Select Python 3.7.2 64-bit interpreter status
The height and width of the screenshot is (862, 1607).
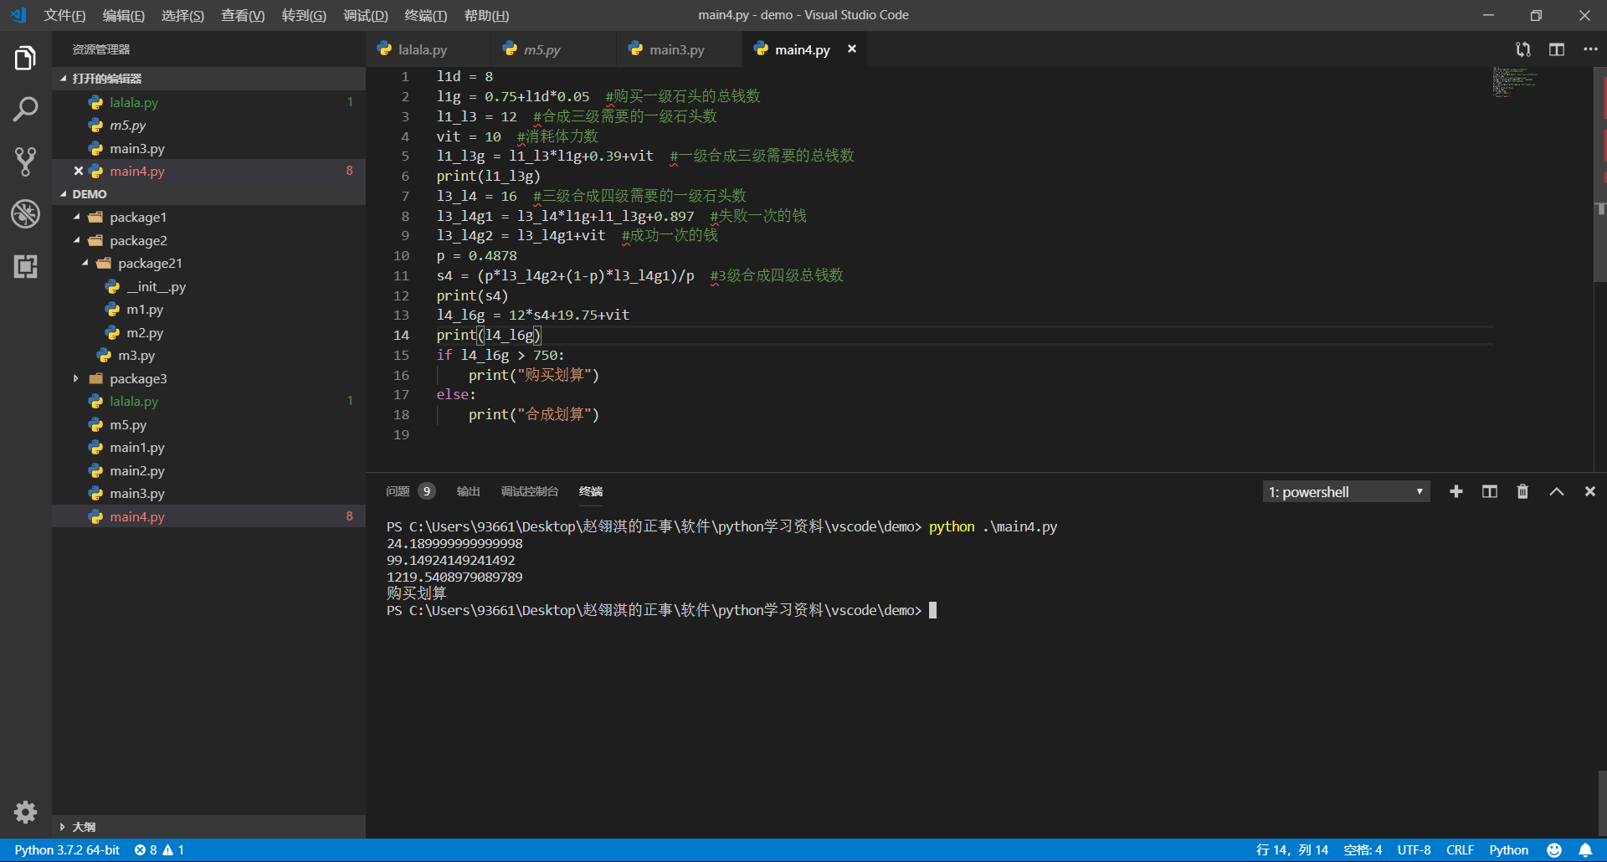[x=67, y=850]
